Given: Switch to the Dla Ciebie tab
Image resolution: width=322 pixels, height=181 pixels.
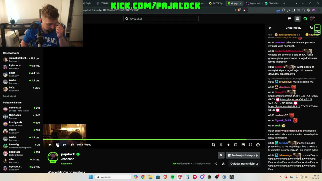Looking at the screenshot, I should pos(272,3).
